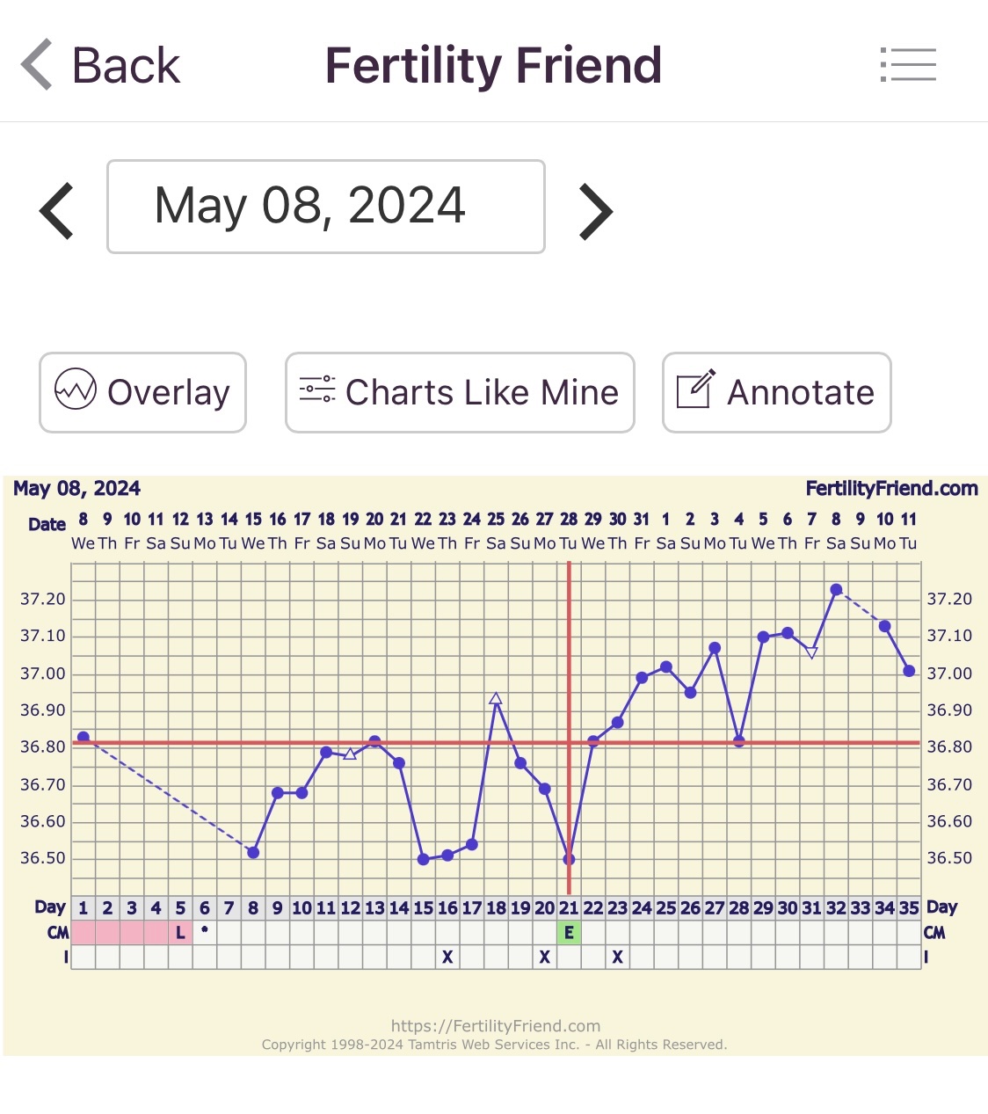The width and height of the screenshot is (988, 1114).
Task: Open the FertilityFriend.com link above chart
Action: point(891,489)
